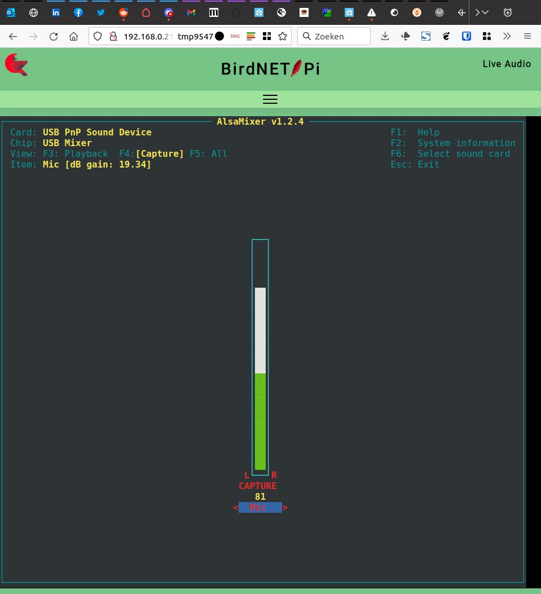Click the "USB Mixer" chip name
541x594 pixels.
67,143
